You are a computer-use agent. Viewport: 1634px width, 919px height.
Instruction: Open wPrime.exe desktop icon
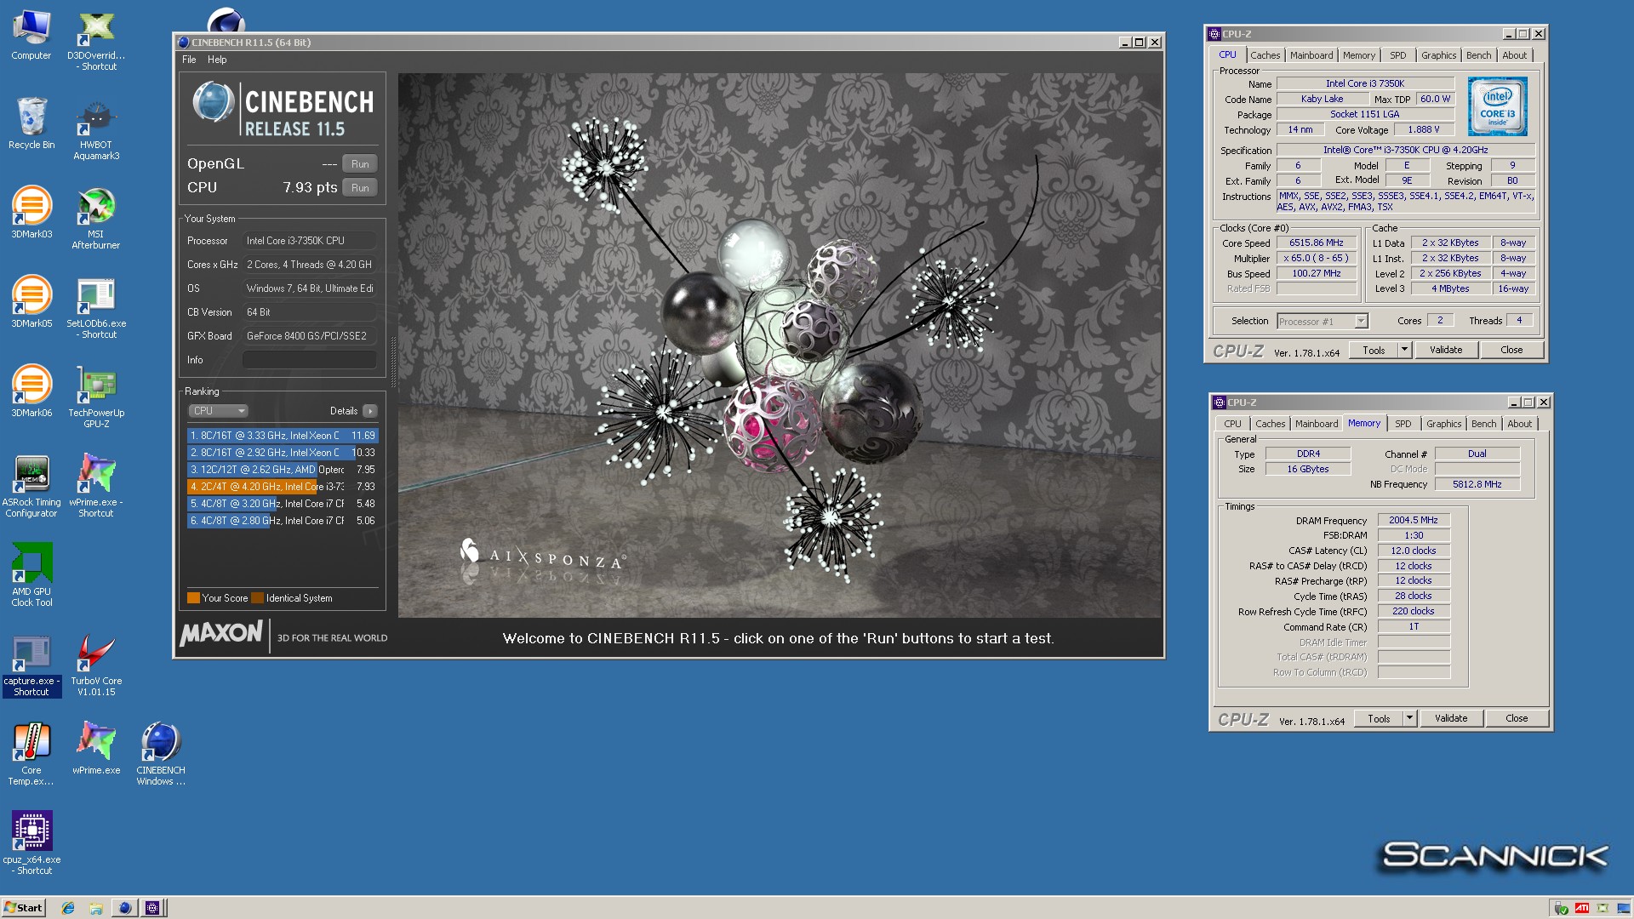coord(96,749)
